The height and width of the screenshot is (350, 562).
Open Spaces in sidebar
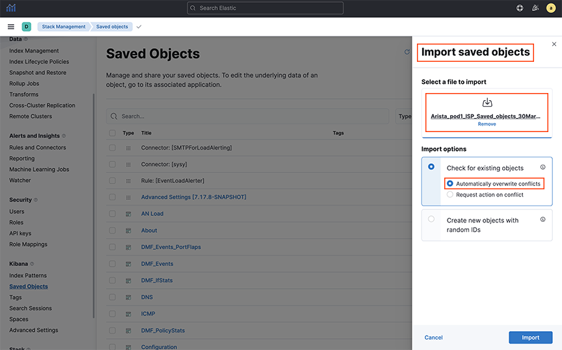19,319
